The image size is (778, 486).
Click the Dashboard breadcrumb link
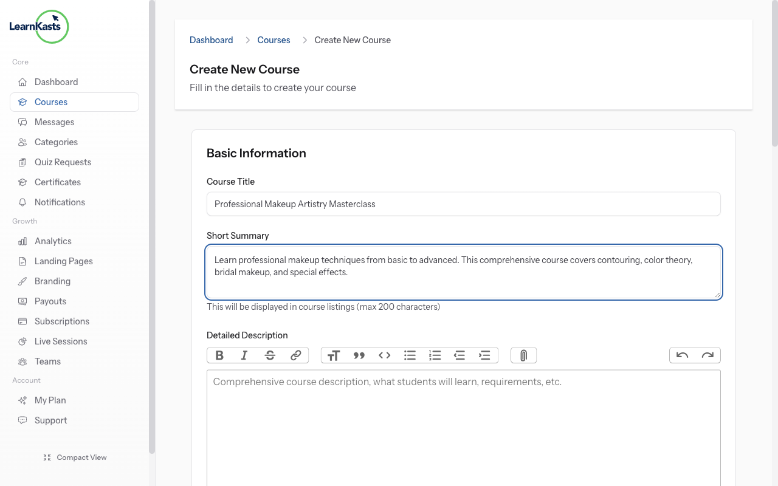coord(211,40)
